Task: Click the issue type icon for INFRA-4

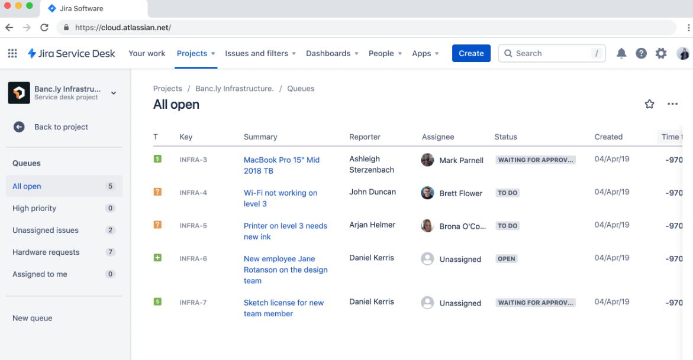Action: pyautogui.click(x=157, y=192)
